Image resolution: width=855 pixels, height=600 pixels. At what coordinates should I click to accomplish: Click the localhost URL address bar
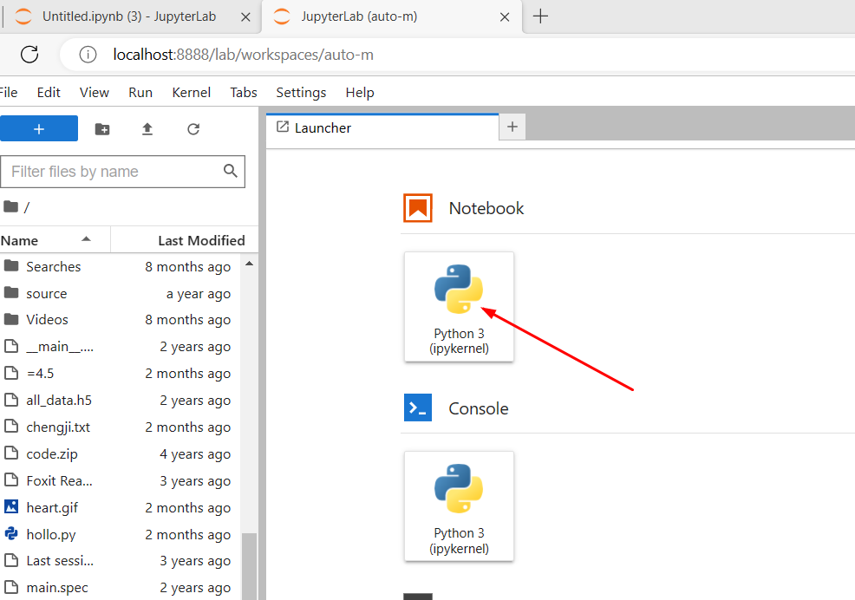click(x=243, y=55)
